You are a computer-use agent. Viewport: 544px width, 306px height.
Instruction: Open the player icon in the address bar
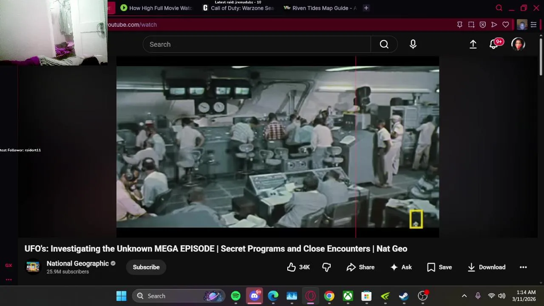pos(494,25)
